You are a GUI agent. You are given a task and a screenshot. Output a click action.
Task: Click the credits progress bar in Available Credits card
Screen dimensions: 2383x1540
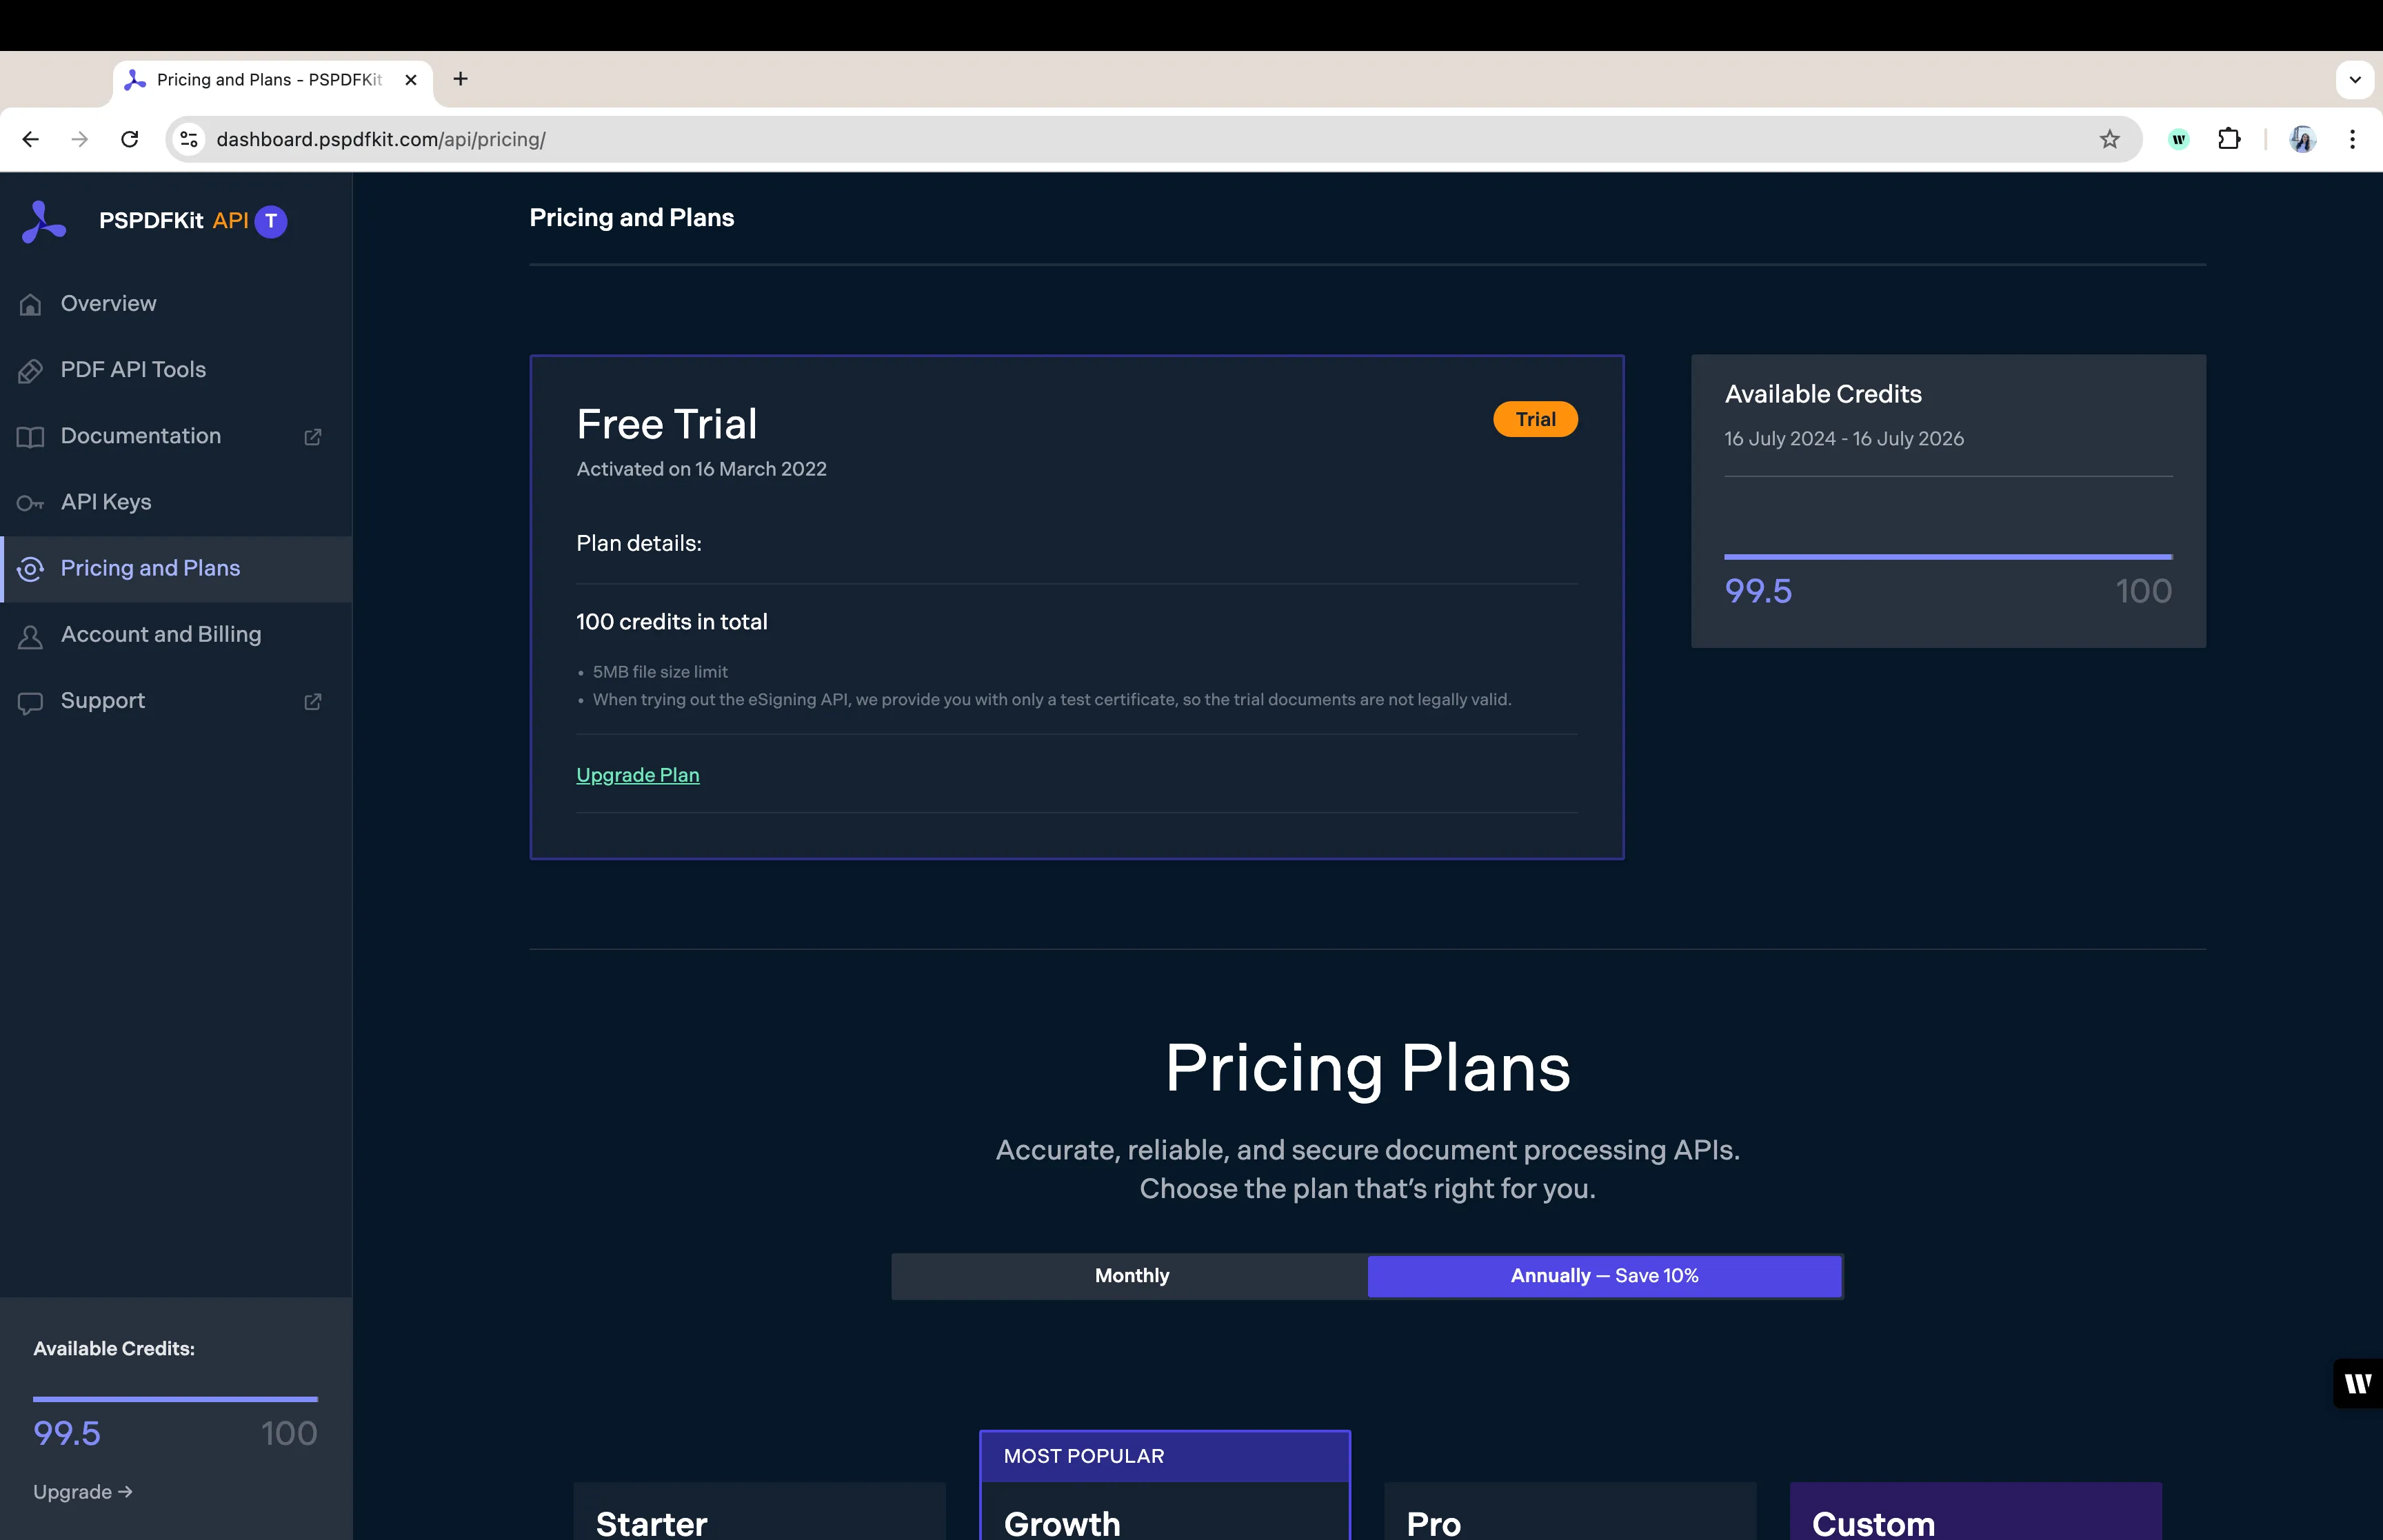pyautogui.click(x=1947, y=556)
